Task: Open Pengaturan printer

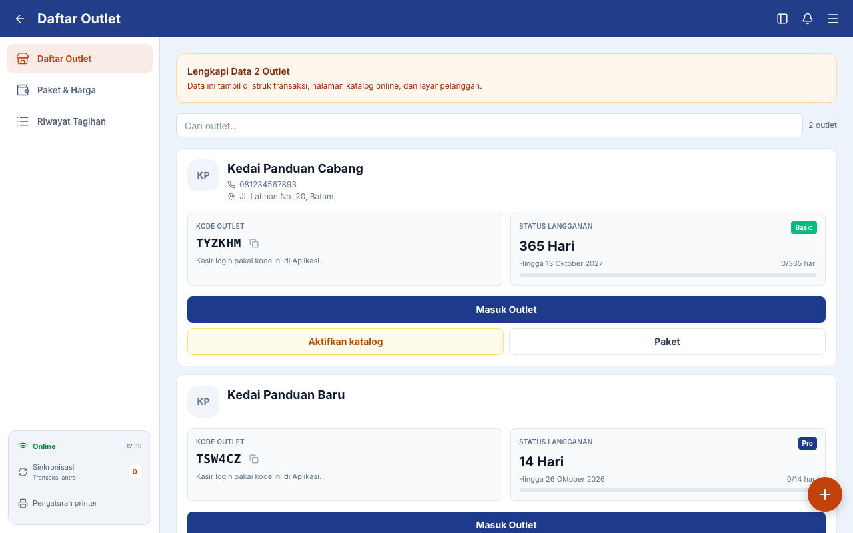Action: coord(65,503)
